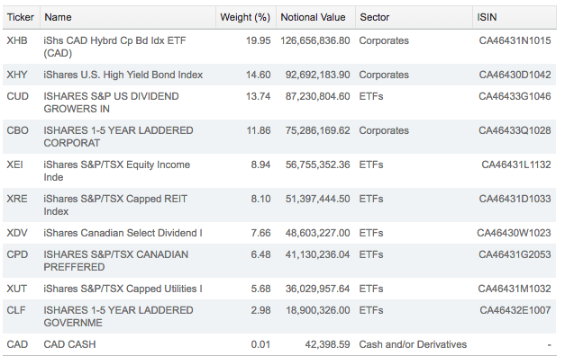Select the XDV ticker cell
The width and height of the screenshot is (565, 356).
coord(17,233)
